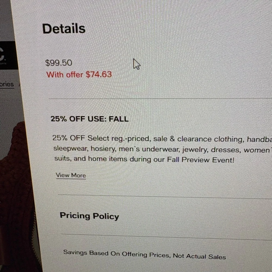Screen dimensions: 272x272
Task: Click the "Pricing Policy" heading
Action: coord(89,216)
